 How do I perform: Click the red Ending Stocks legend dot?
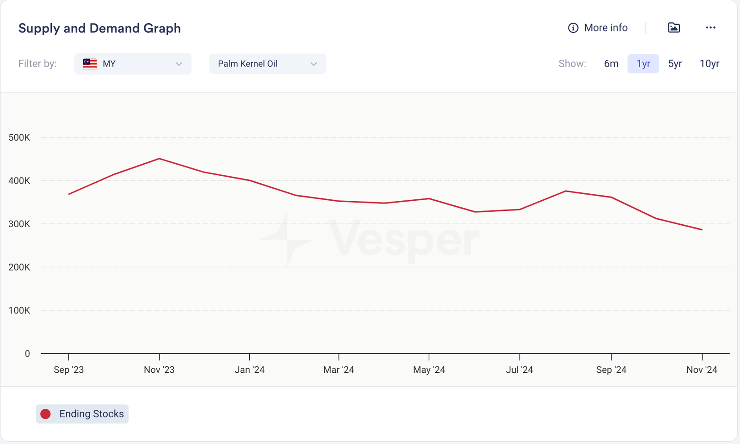tap(45, 414)
